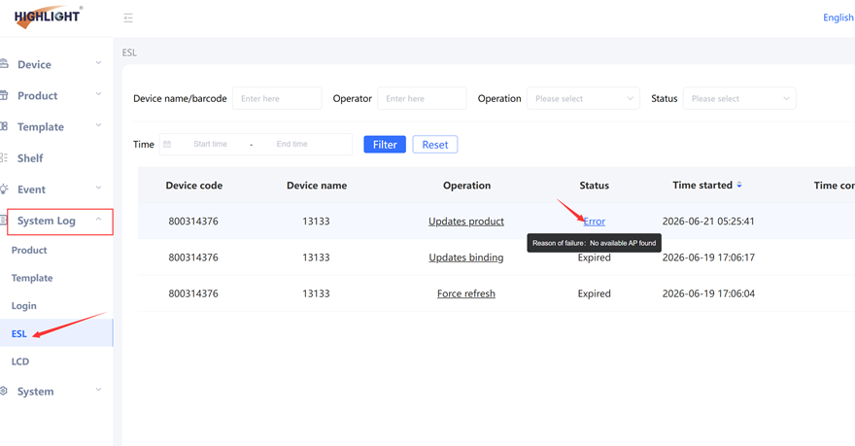Click the calendar icon in Time field
The width and height of the screenshot is (855, 446).
[x=167, y=144]
